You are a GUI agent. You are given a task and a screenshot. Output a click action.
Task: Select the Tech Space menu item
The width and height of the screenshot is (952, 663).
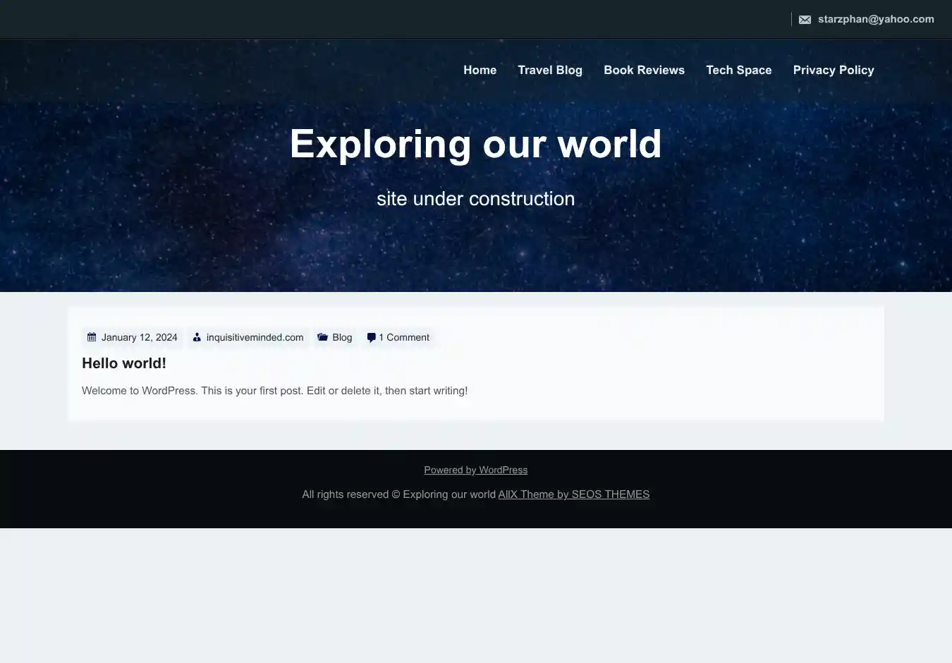738,70
